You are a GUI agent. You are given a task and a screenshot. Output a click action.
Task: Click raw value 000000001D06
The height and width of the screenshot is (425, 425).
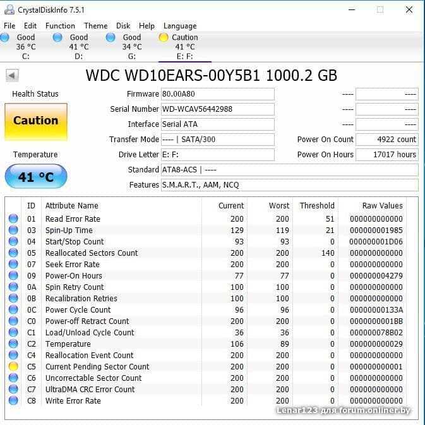click(x=376, y=241)
